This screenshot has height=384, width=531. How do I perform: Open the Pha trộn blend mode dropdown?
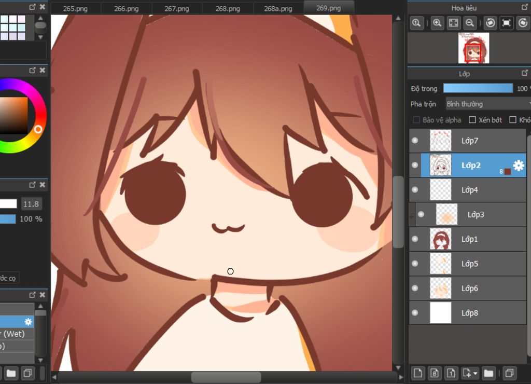point(488,104)
